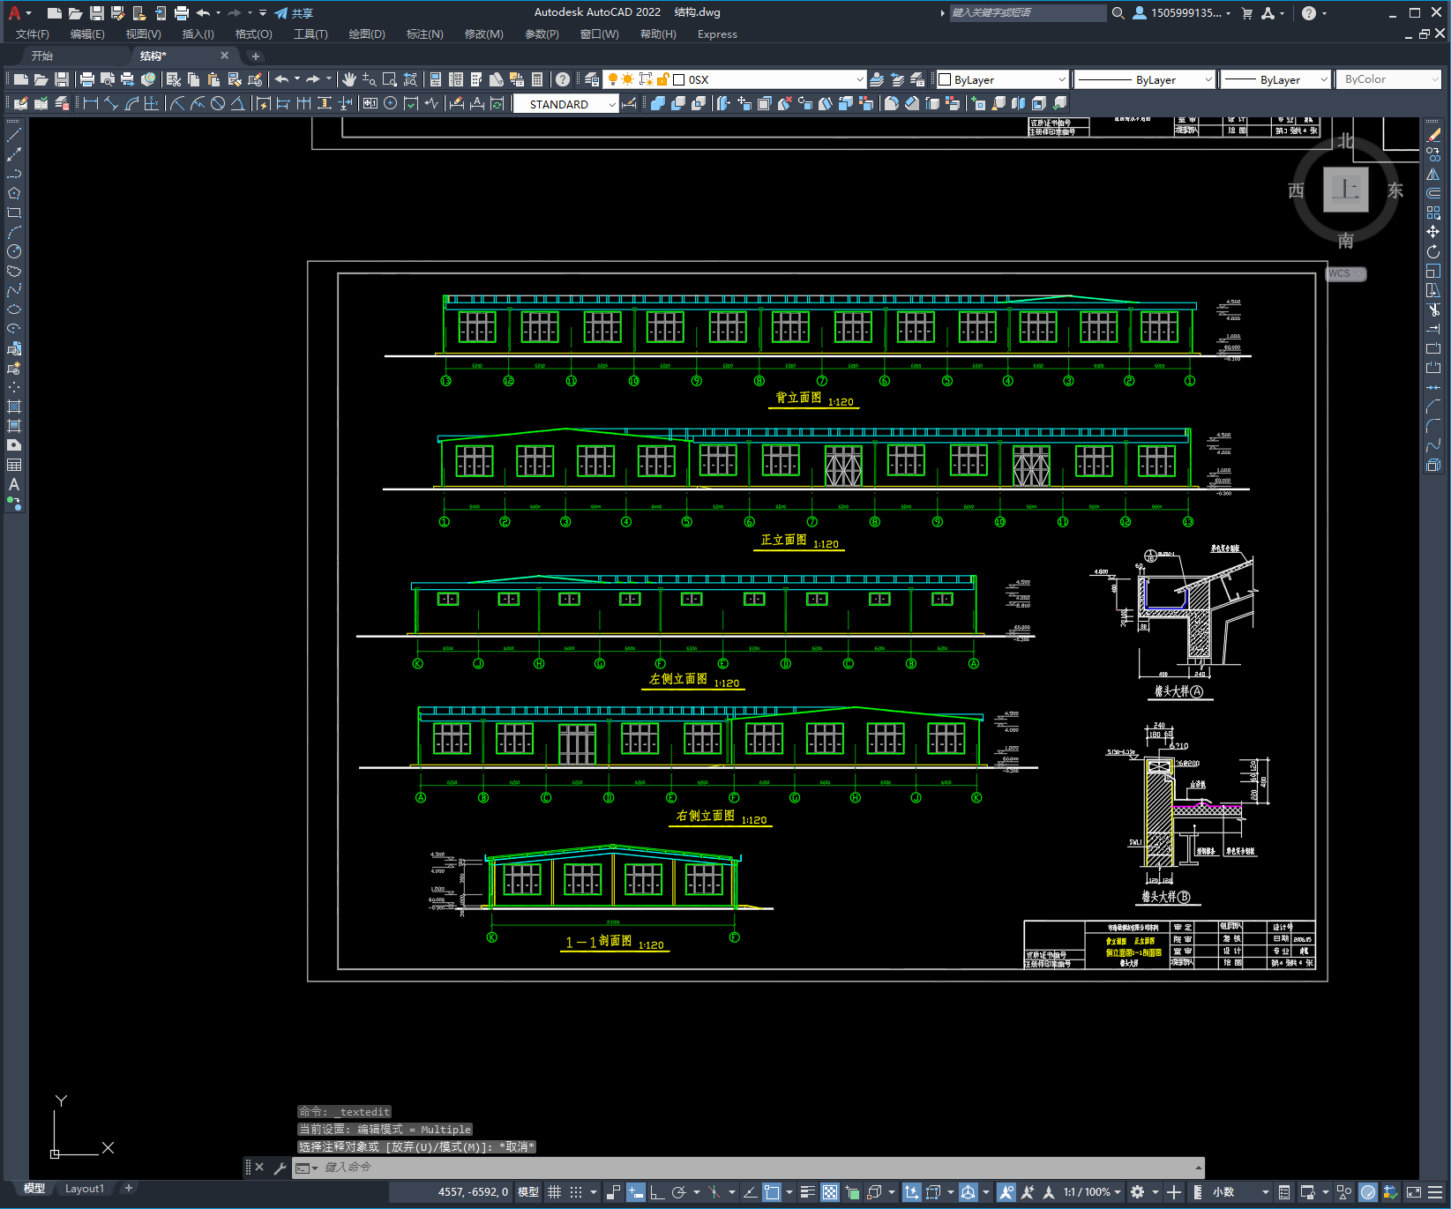Click the Plot print icon
Viewport: 1451px width, 1209px height.
coord(86,79)
